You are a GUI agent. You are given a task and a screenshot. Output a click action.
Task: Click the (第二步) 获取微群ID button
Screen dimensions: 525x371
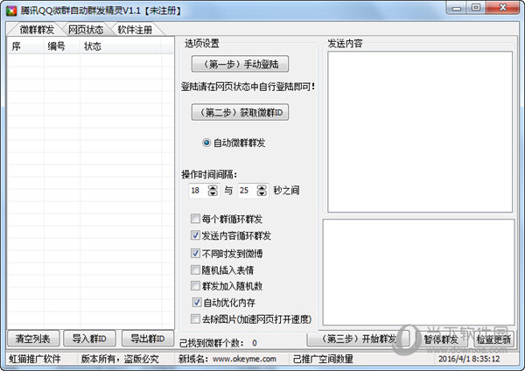(x=240, y=112)
